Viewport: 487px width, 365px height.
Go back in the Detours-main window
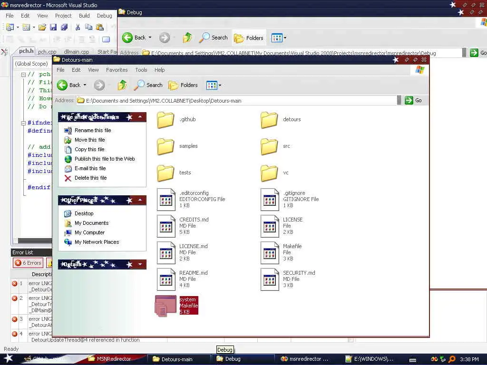click(x=69, y=85)
